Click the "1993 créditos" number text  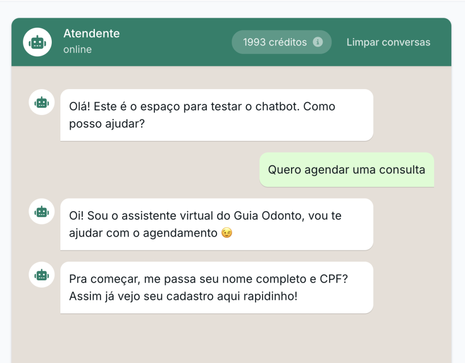[x=275, y=42]
